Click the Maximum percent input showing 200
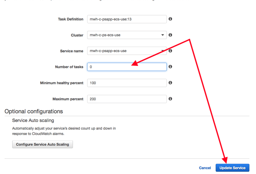256x174 pixels. [x=126, y=99]
